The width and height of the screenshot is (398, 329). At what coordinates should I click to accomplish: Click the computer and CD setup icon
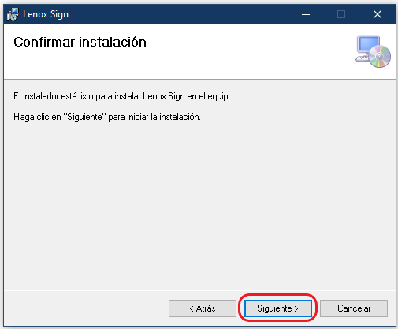coord(373,51)
